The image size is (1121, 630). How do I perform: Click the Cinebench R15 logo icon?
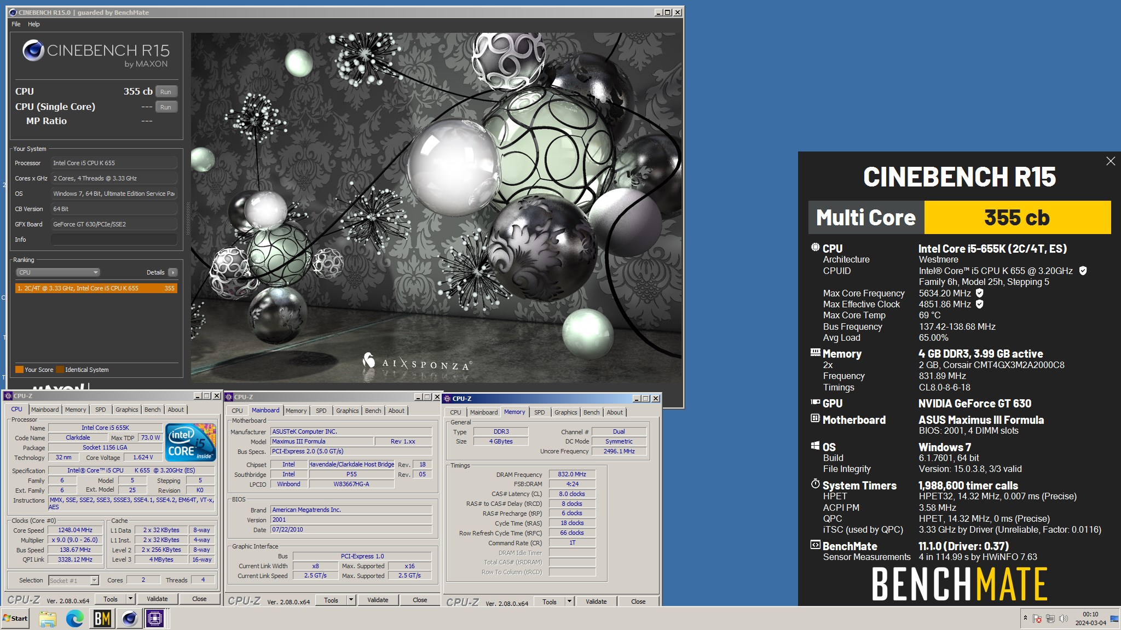33,50
